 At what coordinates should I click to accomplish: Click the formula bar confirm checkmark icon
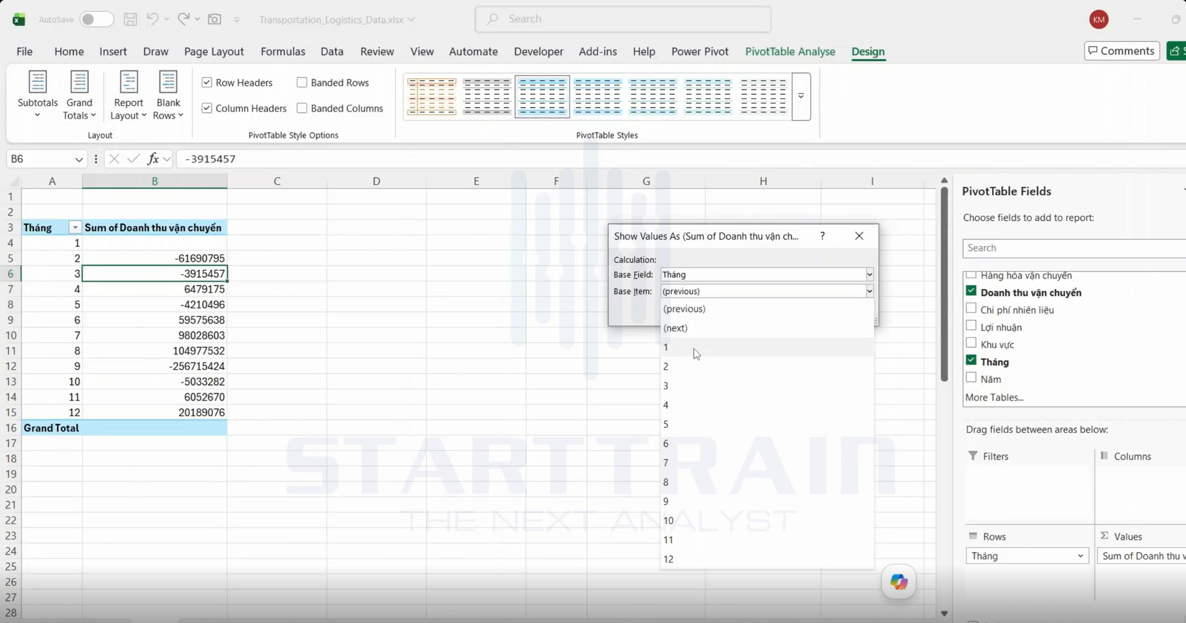[x=133, y=159]
